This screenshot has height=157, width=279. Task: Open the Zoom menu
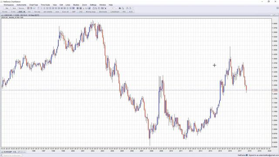pyautogui.click(x=85, y=5)
